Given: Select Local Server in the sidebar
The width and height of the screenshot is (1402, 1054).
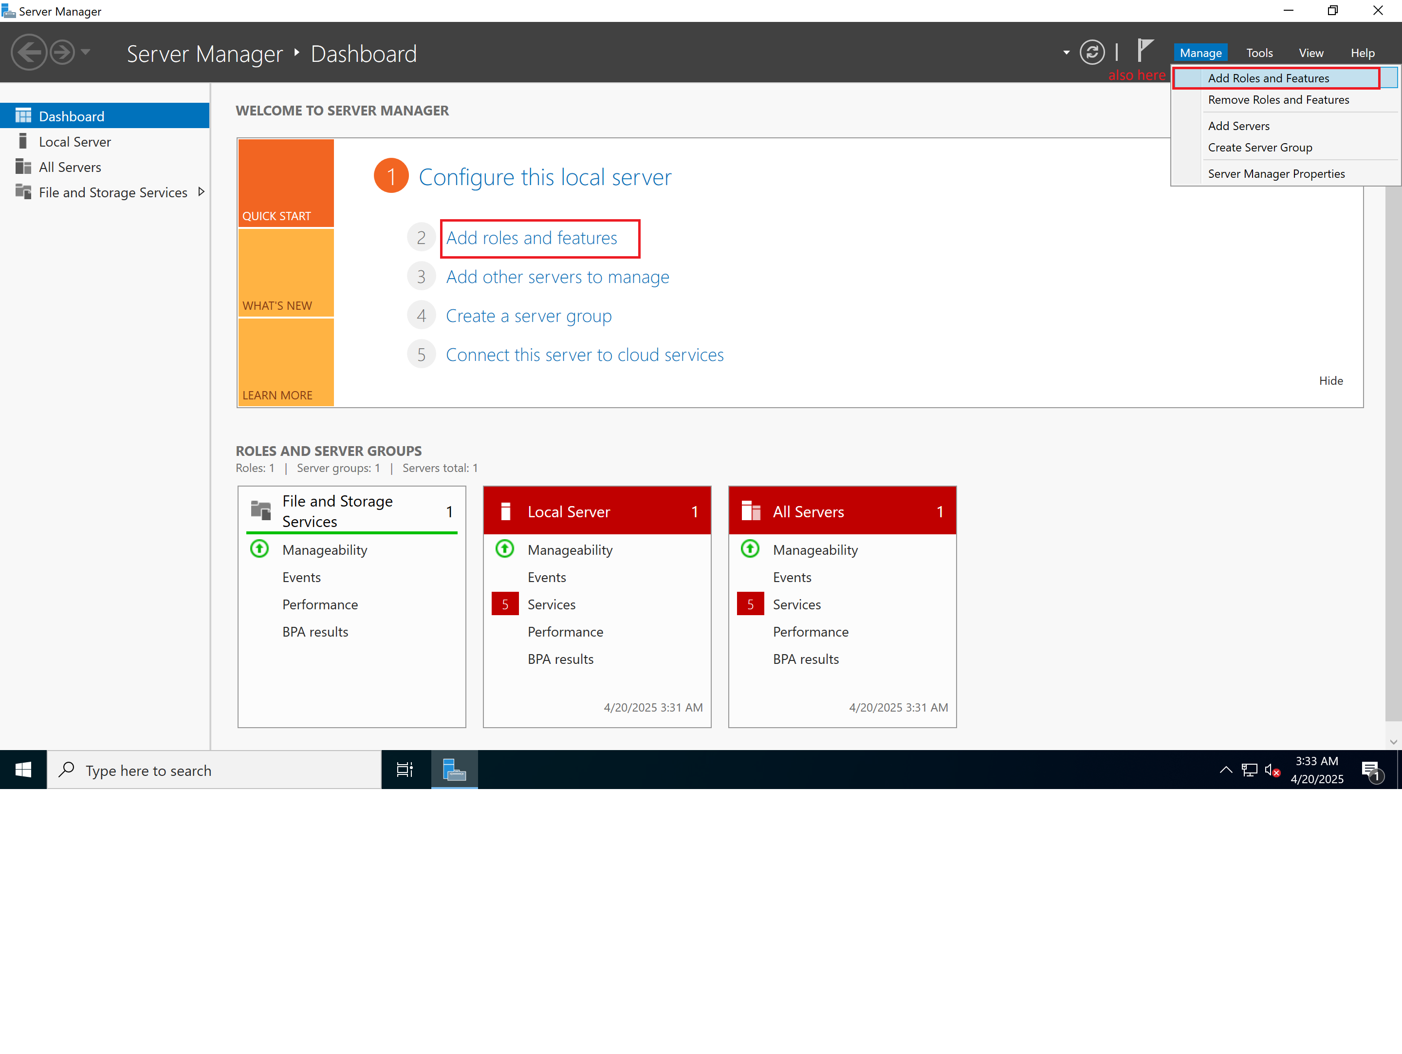Looking at the screenshot, I should [x=105, y=141].
